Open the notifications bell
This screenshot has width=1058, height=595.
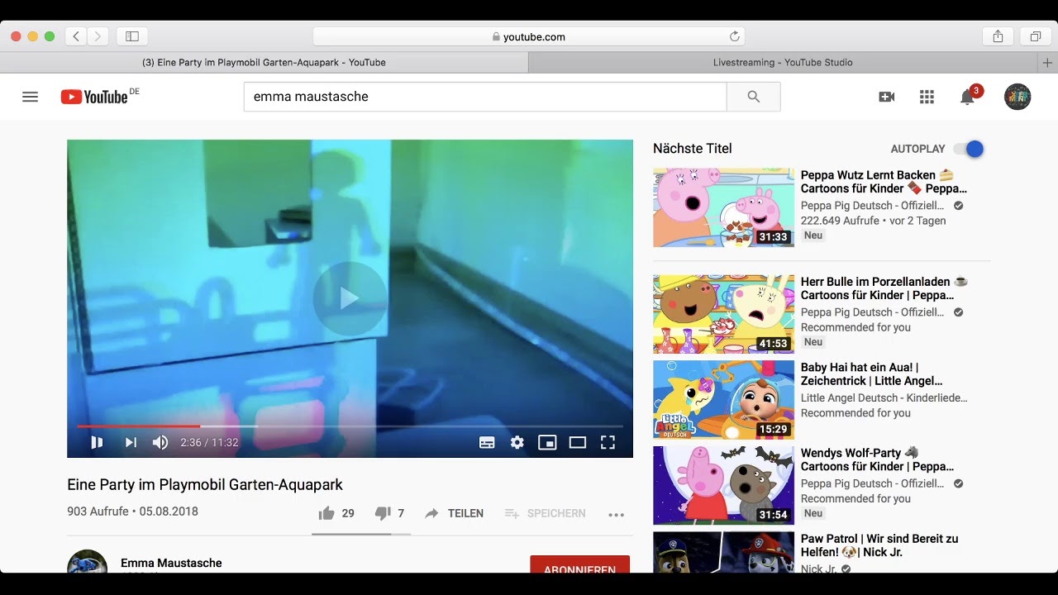point(967,97)
